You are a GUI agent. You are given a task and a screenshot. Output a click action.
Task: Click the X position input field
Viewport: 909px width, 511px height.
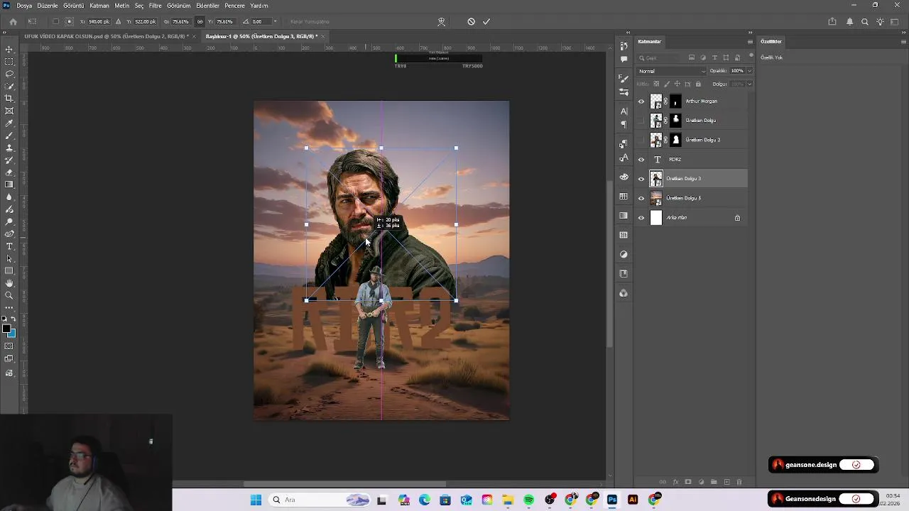click(x=99, y=21)
